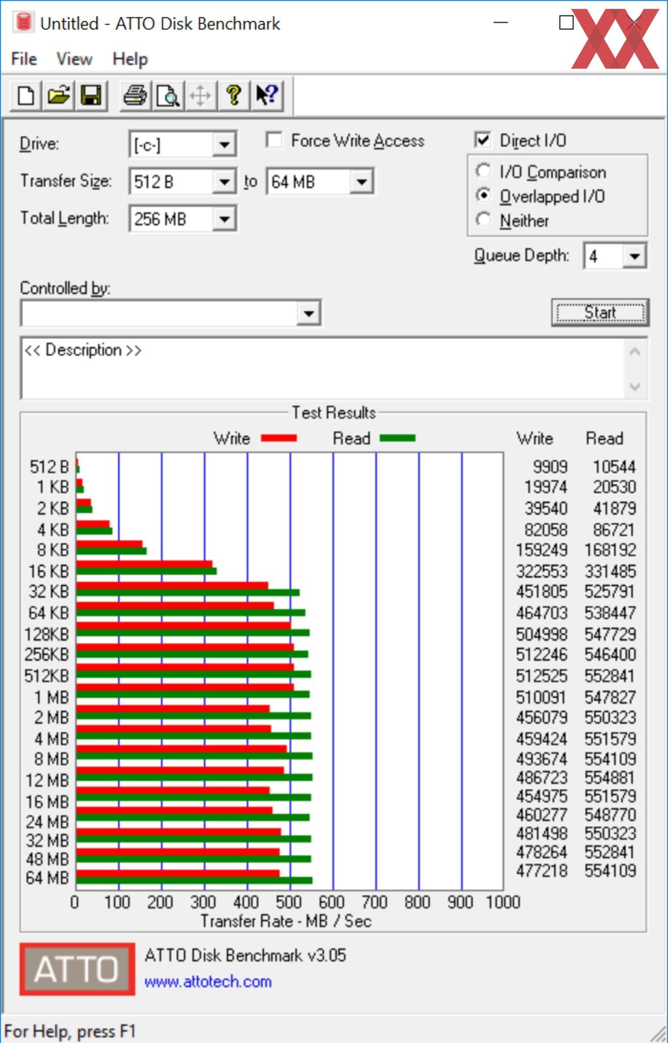
Task: Click read value 168192
Action: (611, 550)
